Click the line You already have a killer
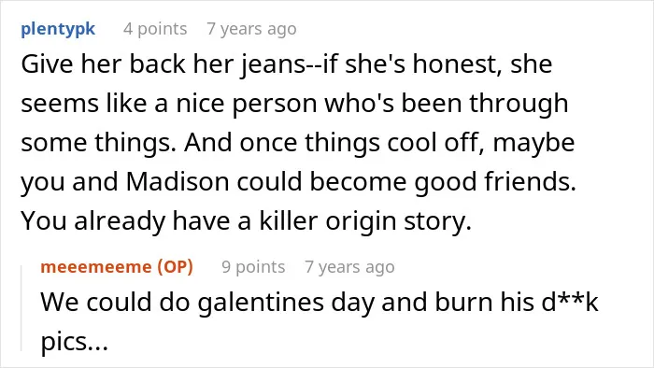 [x=246, y=221]
